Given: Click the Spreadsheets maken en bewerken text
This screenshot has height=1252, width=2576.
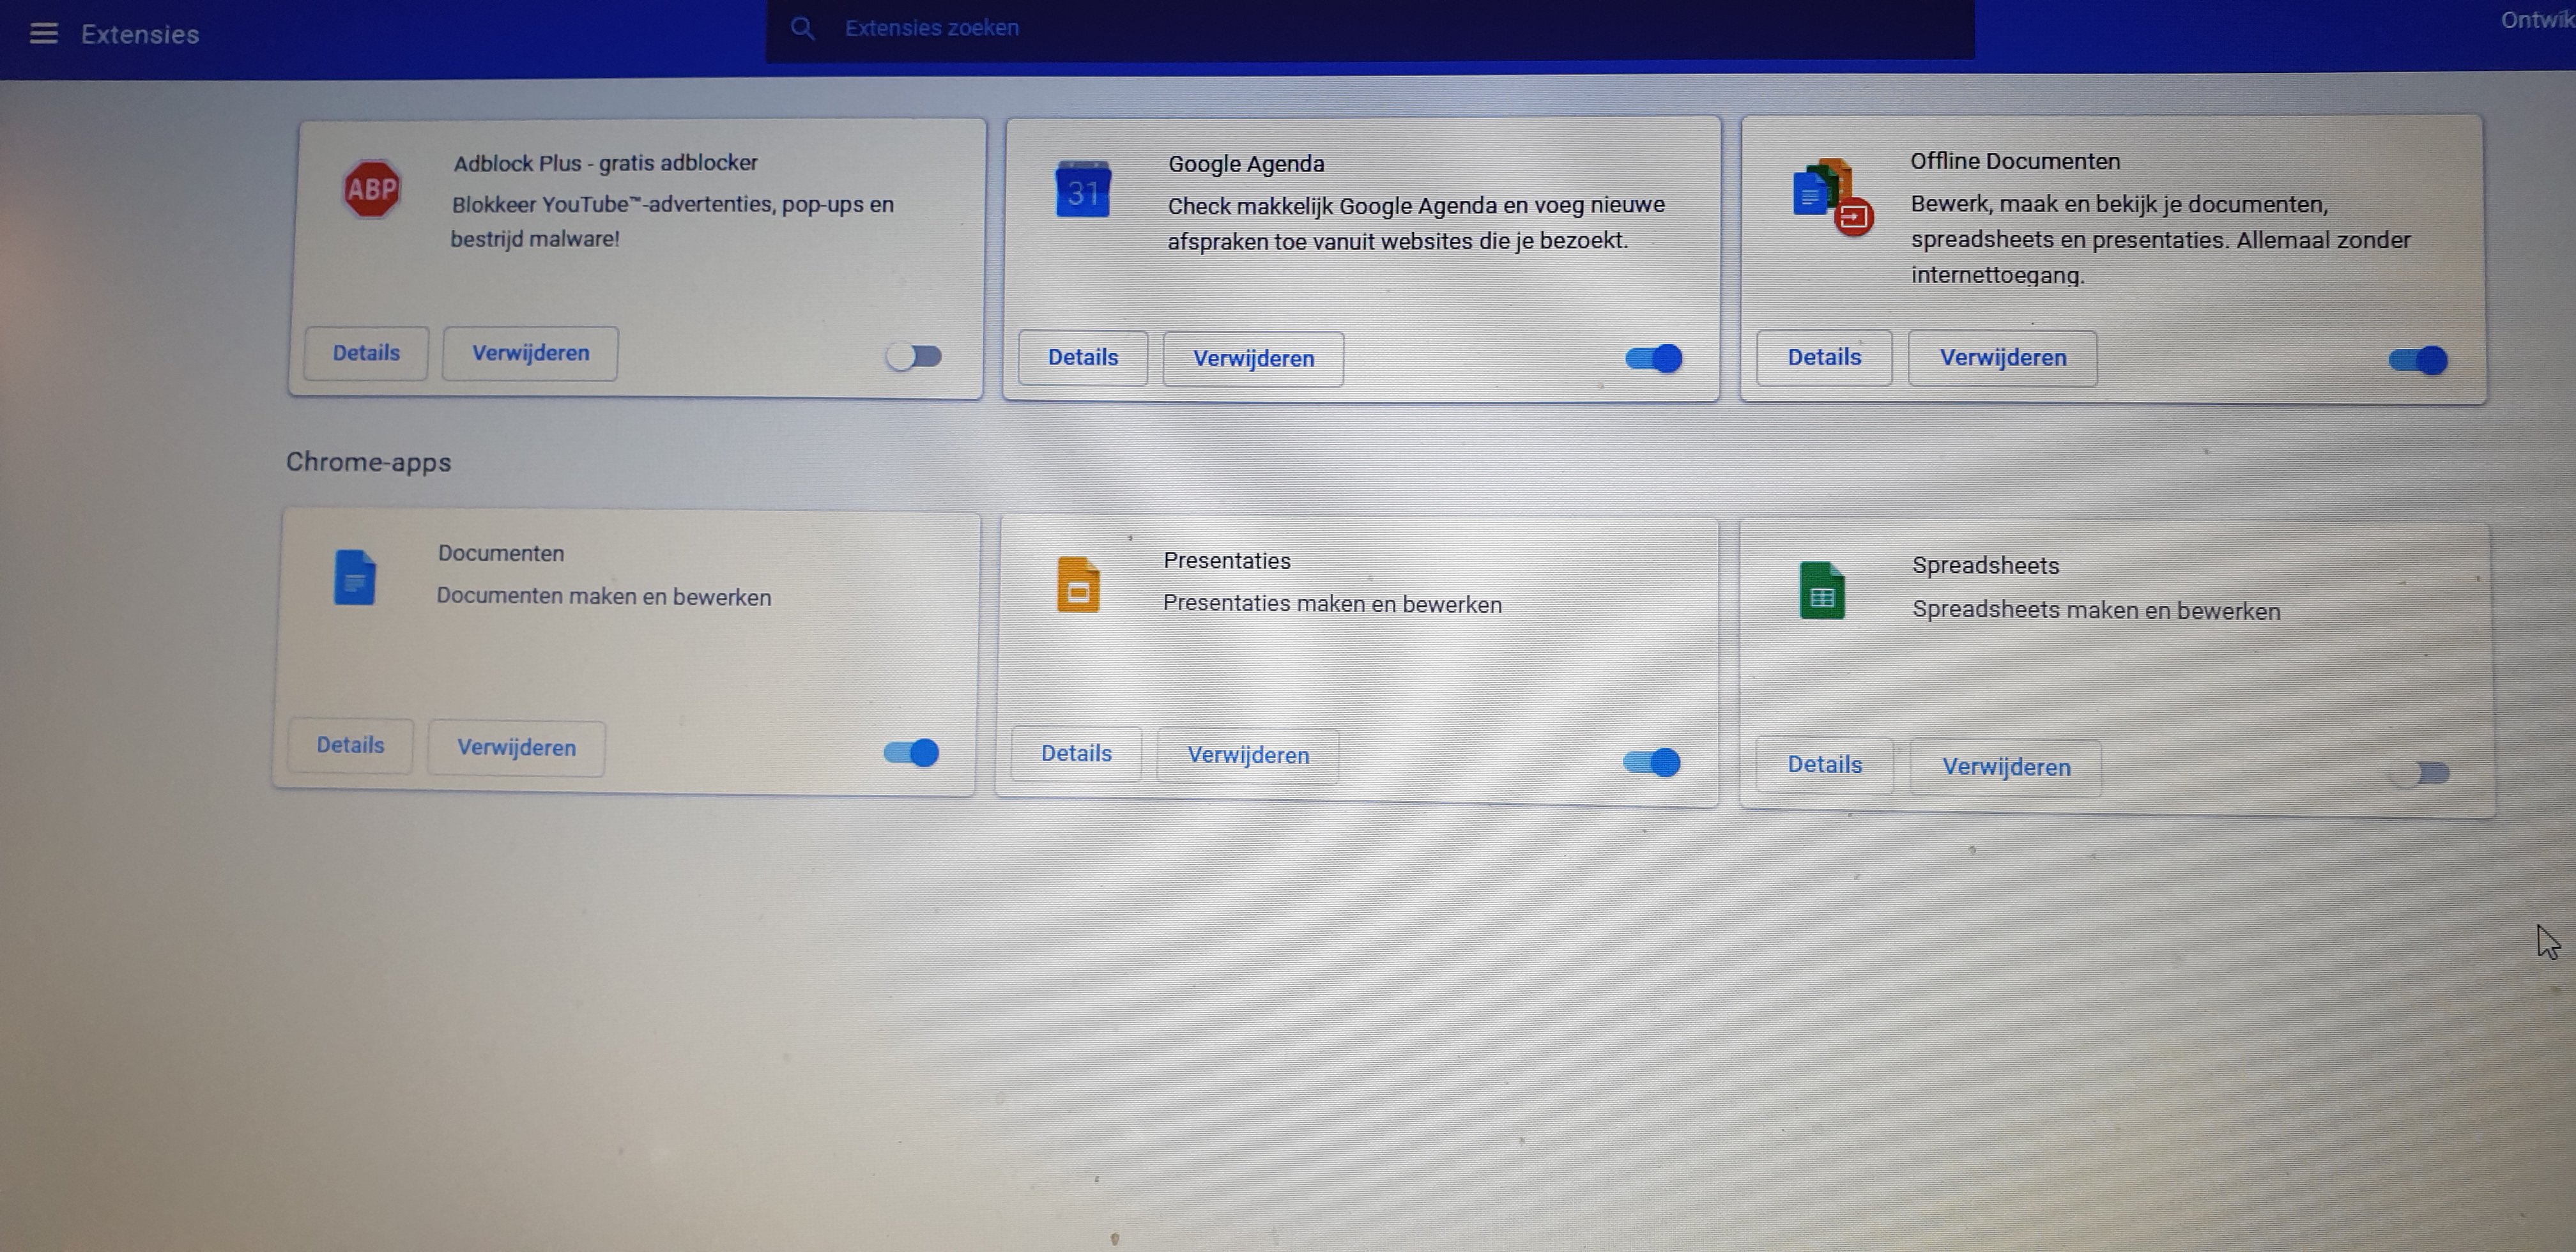Looking at the screenshot, I should (2096, 610).
